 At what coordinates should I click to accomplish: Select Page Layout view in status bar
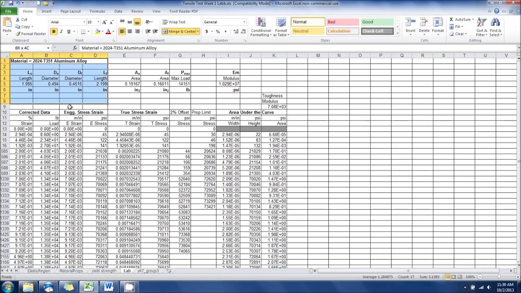(455, 277)
